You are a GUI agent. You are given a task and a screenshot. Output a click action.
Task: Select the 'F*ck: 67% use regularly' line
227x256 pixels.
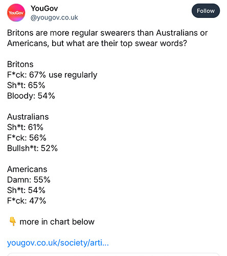point(52,75)
